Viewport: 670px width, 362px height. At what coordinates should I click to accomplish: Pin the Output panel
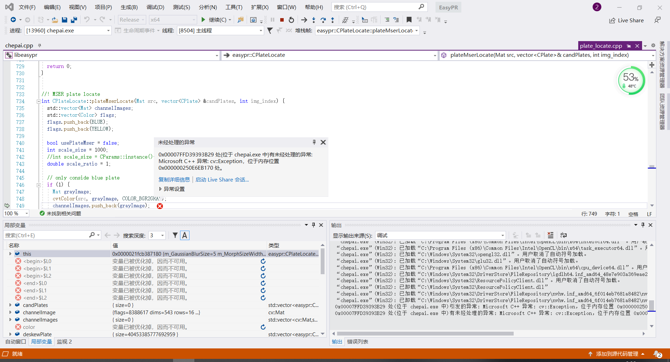pos(643,225)
